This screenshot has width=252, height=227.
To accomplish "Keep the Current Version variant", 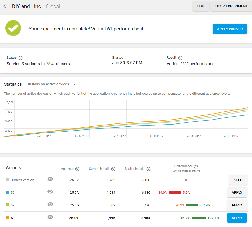I will pos(238,180).
